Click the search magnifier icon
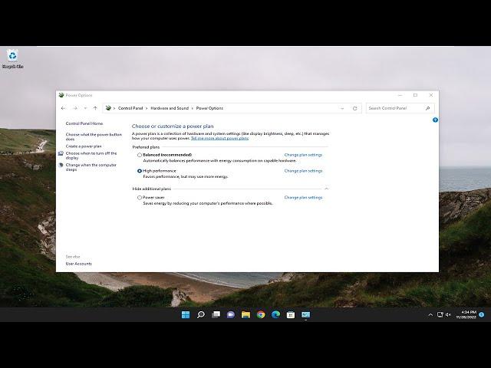This screenshot has width=491, height=368. (x=428, y=108)
